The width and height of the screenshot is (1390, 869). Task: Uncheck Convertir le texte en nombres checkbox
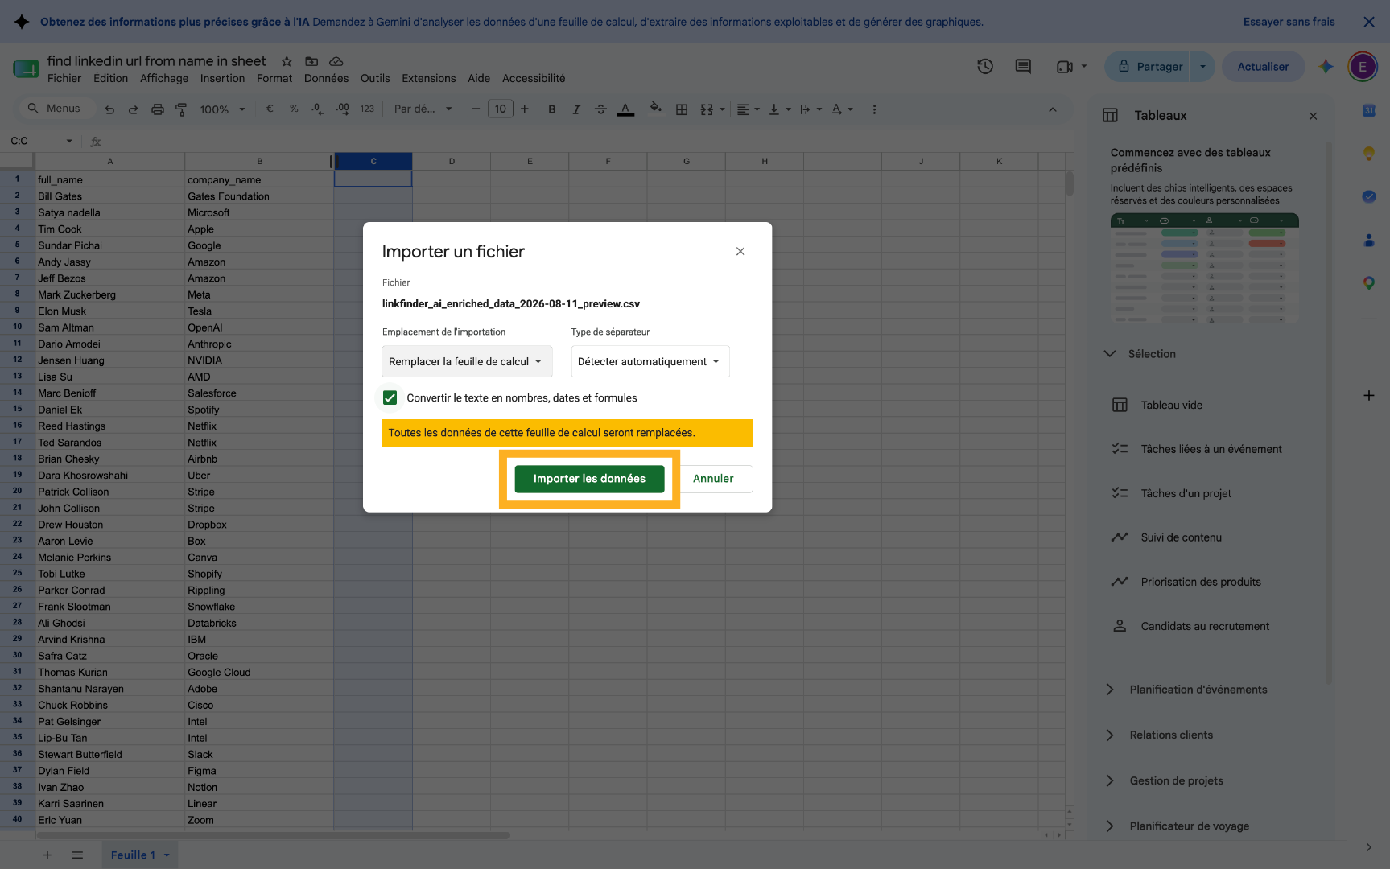pyautogui.click(x=390, y=397)
